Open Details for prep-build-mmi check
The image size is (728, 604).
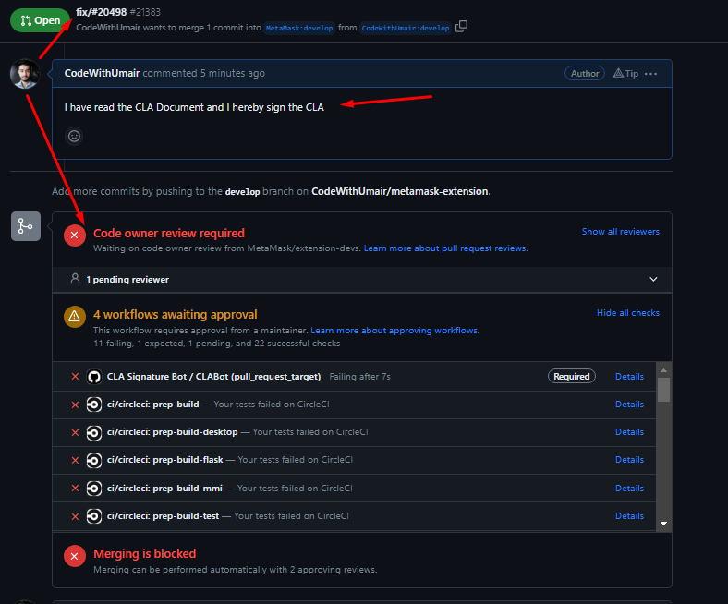[x=629, y=488]
